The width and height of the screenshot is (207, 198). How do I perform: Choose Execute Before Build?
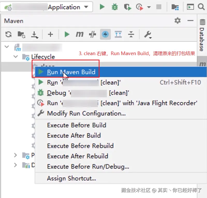121,125
